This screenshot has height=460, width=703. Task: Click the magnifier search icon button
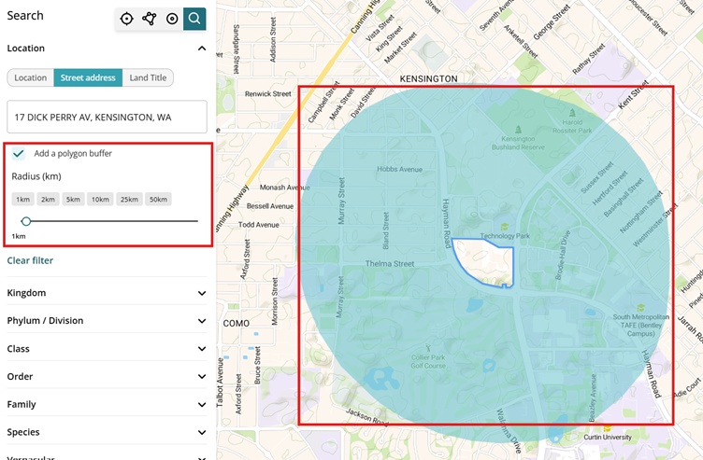tap(194, 19)
